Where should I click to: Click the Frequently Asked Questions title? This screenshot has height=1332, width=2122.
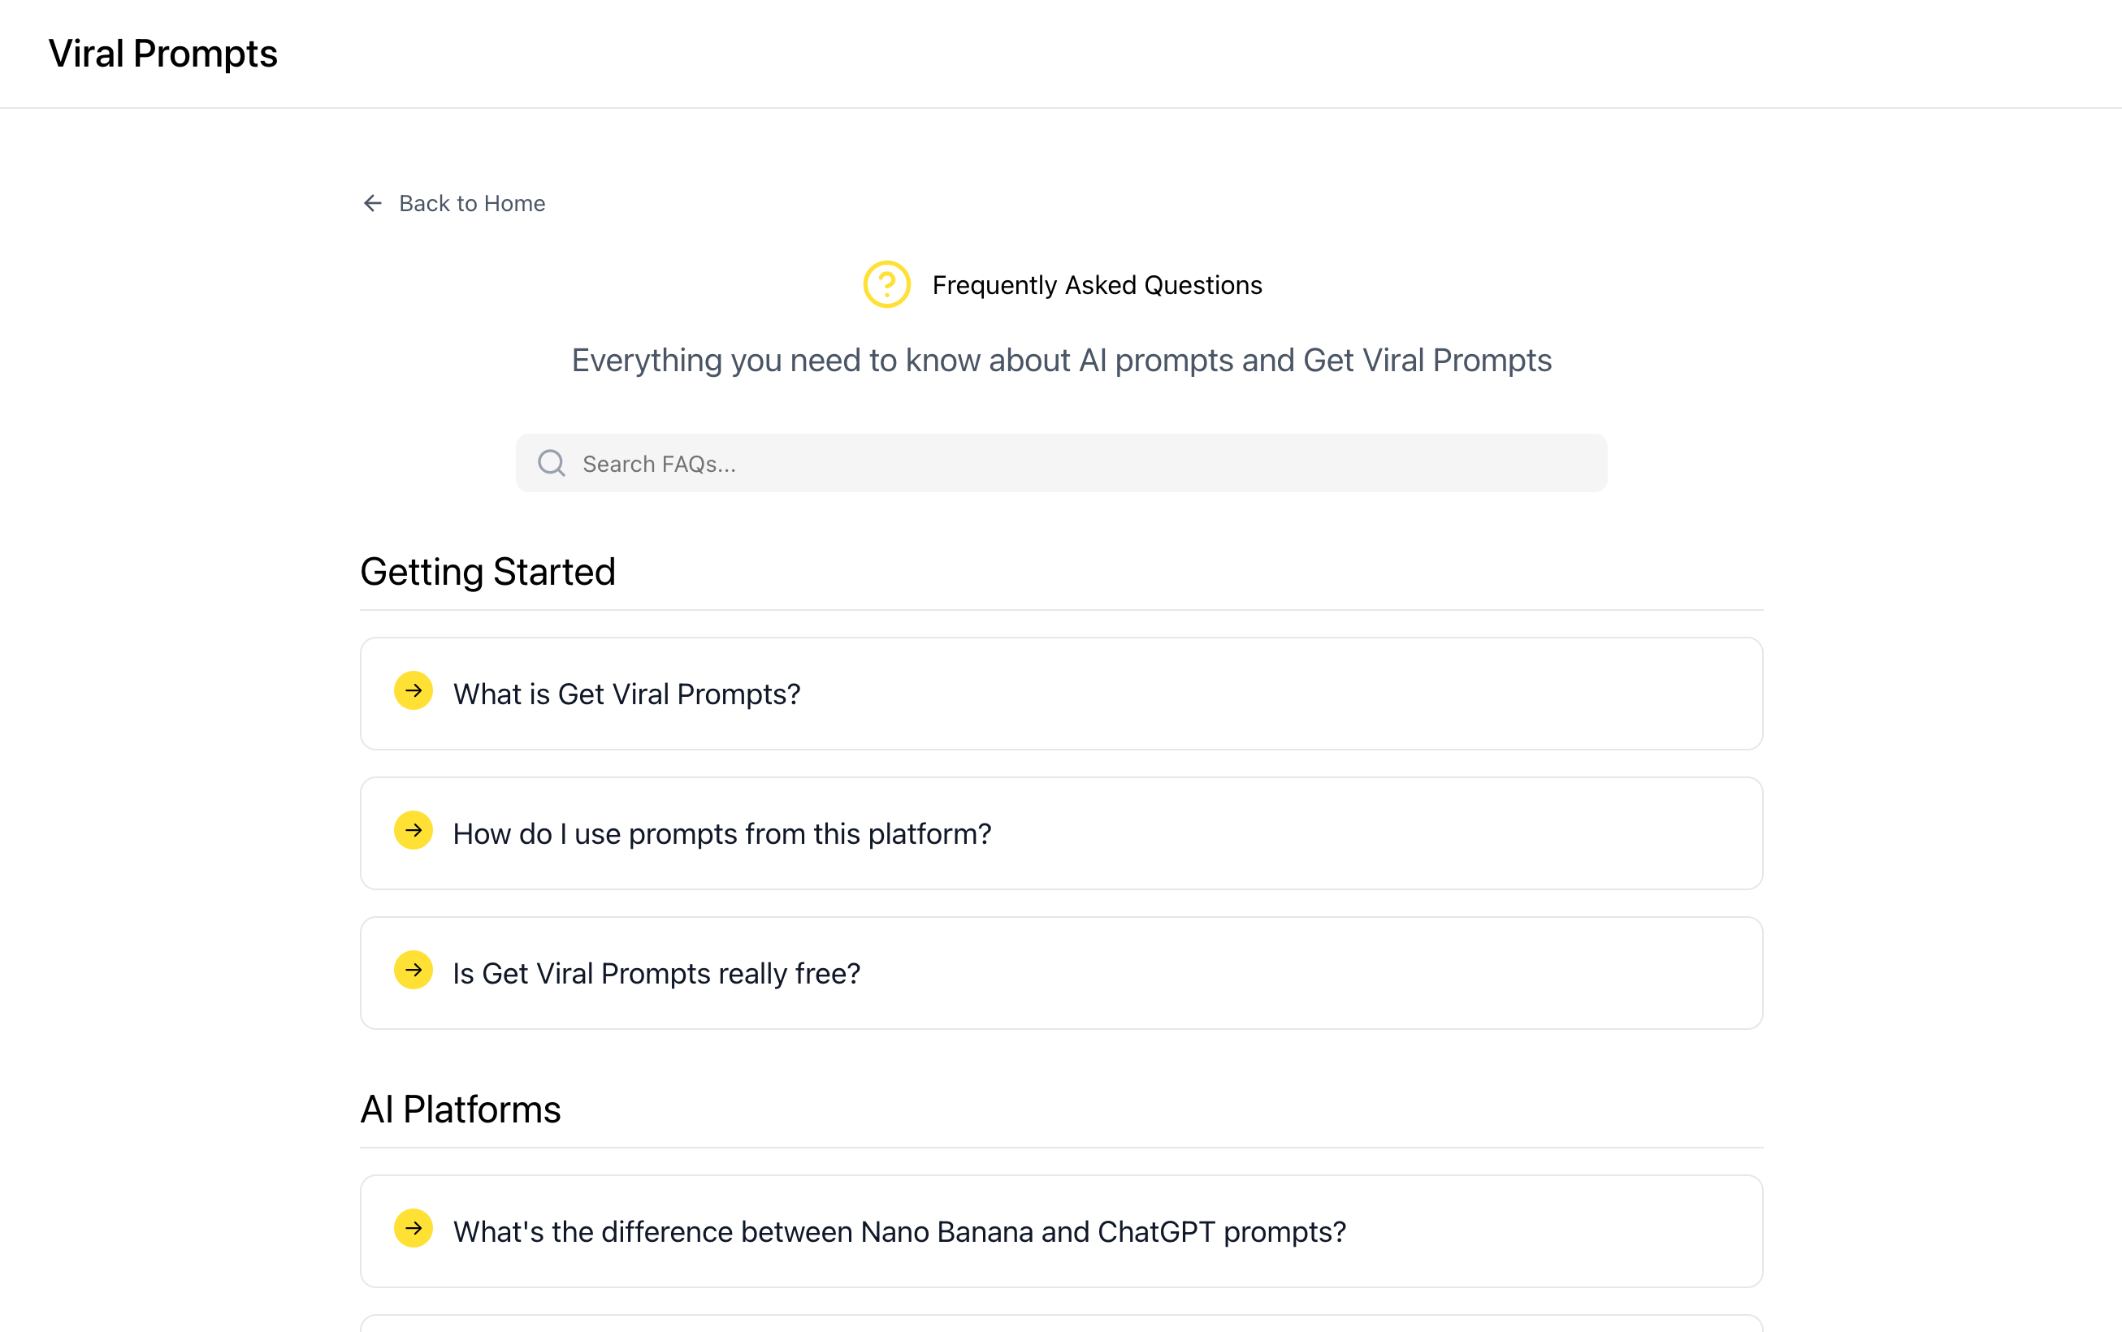1096,285
